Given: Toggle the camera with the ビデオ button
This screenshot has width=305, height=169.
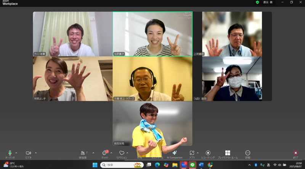Looking at the screenshot, I should 28,153.
